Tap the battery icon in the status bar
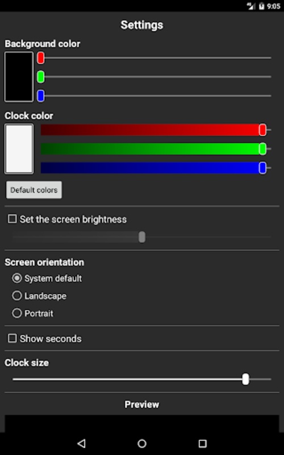 point(261,6)
